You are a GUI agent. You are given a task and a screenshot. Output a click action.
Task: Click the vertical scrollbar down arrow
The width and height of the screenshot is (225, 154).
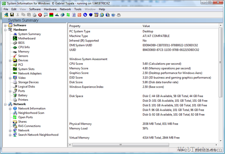point(220,141)
